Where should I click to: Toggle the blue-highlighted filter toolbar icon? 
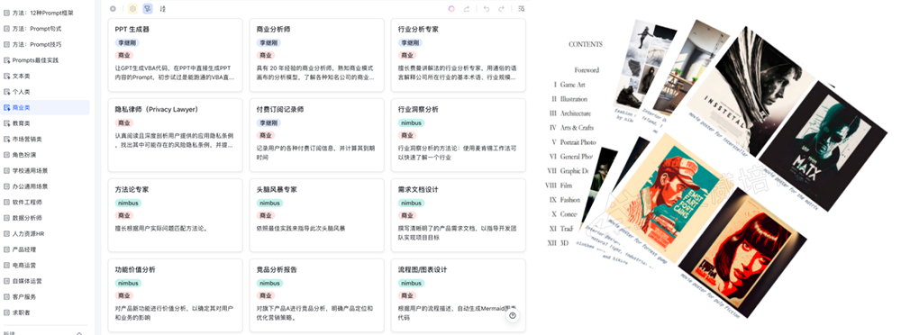148,9
